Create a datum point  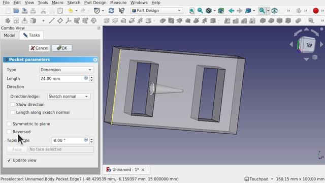click(43, 20)
